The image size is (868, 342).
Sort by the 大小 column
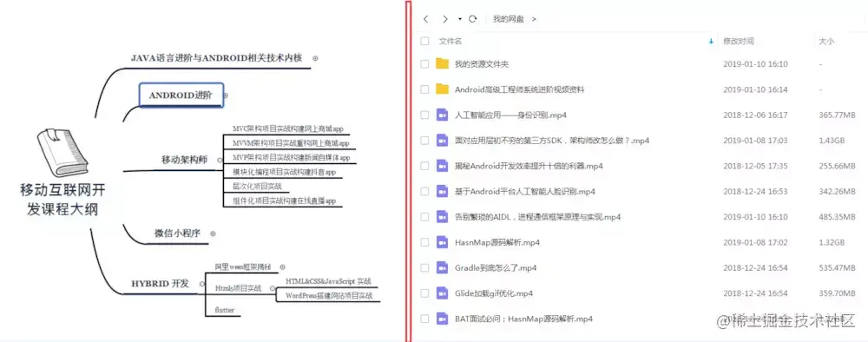(826, 41)
